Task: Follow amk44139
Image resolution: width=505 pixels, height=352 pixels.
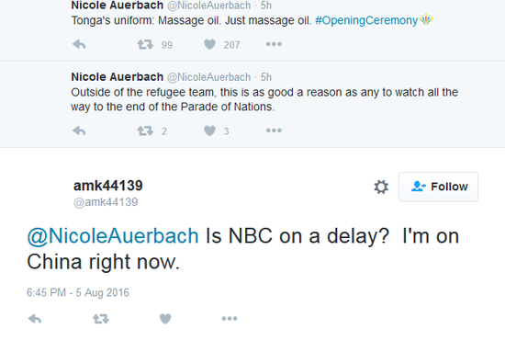Action: (x=438, y=187)
